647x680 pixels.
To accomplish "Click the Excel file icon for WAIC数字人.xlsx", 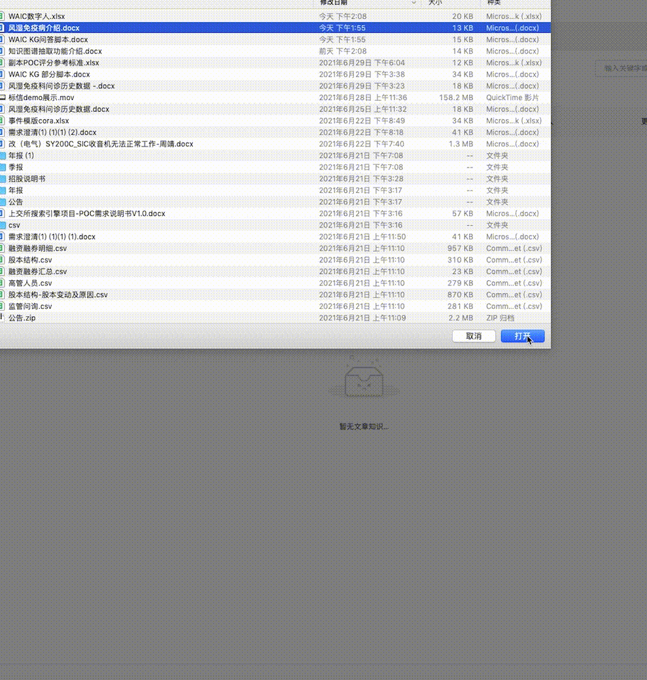I will [x=3, y=16].
